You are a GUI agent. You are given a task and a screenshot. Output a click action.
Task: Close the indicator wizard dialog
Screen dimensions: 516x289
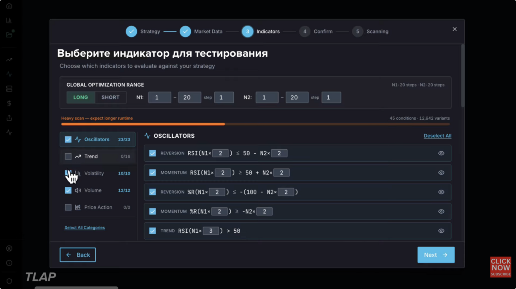click(x=454, y=29)
